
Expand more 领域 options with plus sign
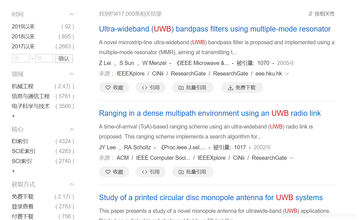13,116
